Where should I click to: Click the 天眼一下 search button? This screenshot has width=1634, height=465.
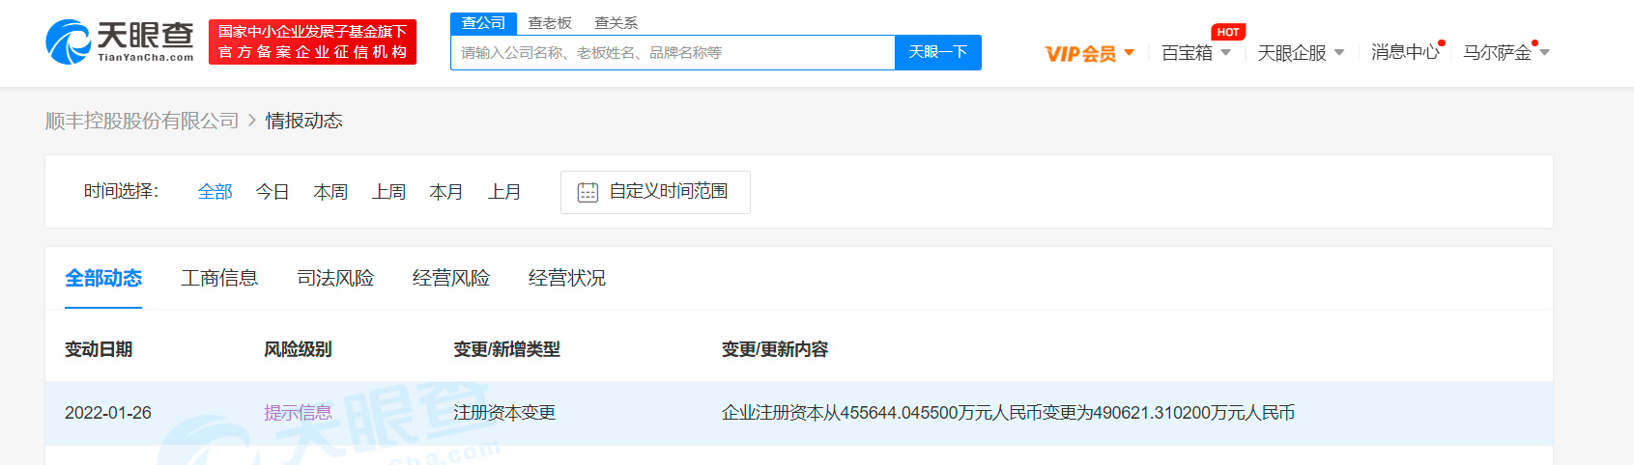pyautogui.click(x=937, y=52)
